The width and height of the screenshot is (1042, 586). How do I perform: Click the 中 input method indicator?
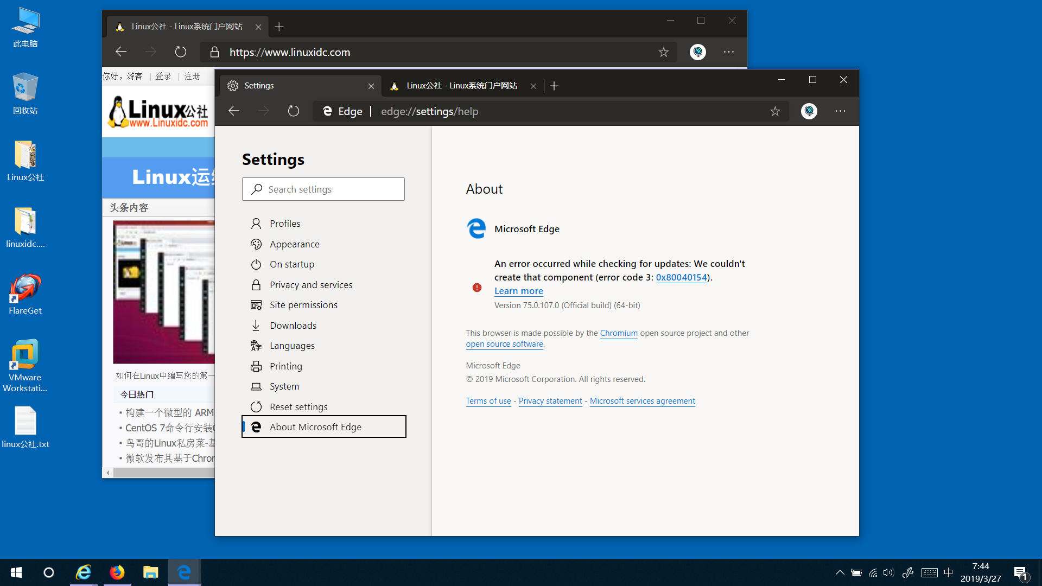point(949,572)
